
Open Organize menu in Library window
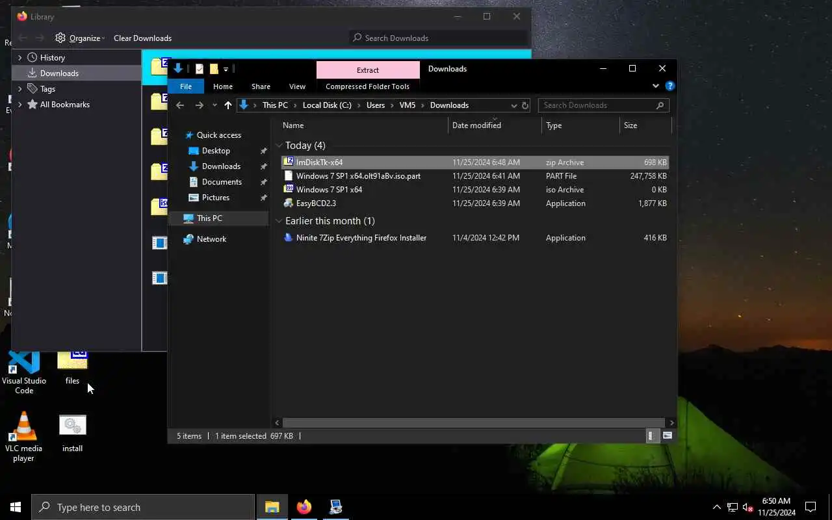(x=81, y=38)
